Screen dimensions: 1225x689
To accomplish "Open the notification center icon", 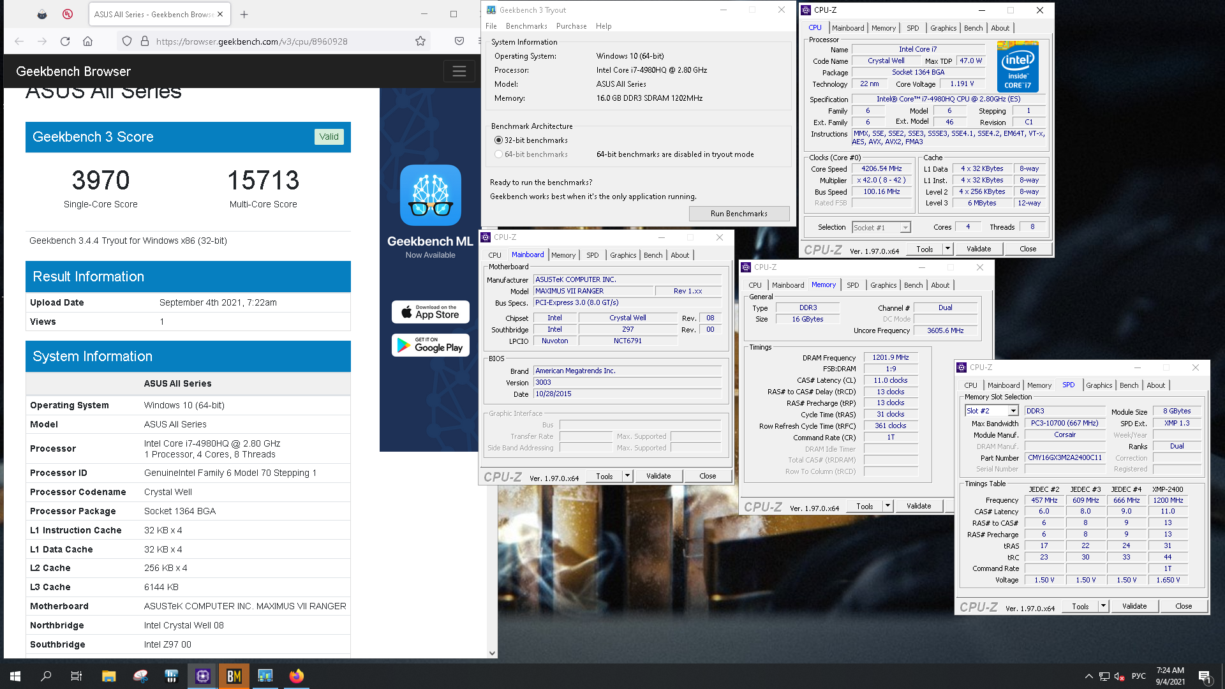I will point(1205,676).
